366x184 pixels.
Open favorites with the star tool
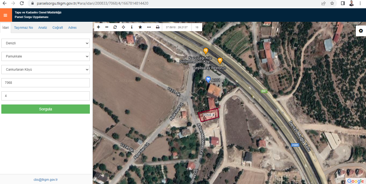coord(140,27)
